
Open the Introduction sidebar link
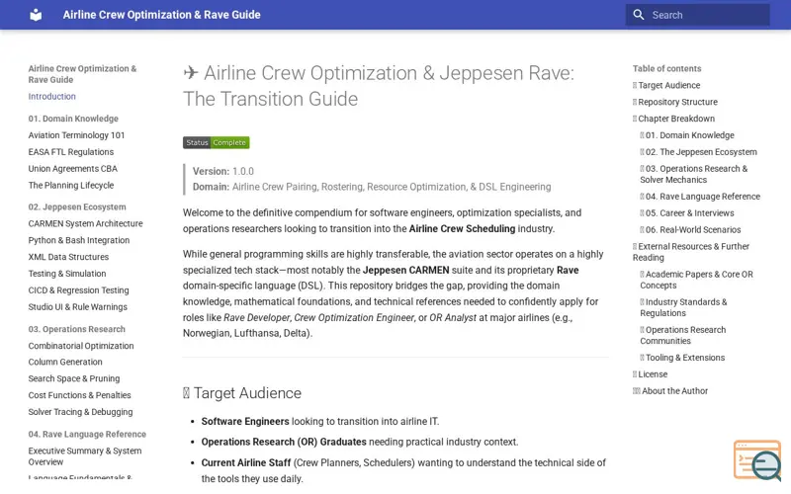coord(52,96)
